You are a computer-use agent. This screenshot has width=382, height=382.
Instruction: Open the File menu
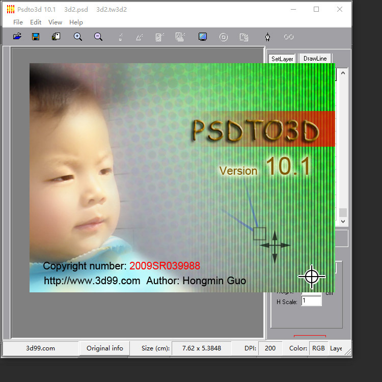(18, 22)
